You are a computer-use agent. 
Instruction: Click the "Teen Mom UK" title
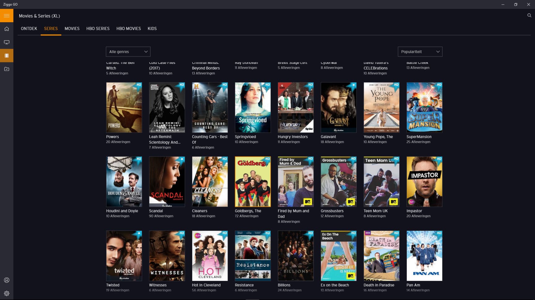click(x=376, y=211)
